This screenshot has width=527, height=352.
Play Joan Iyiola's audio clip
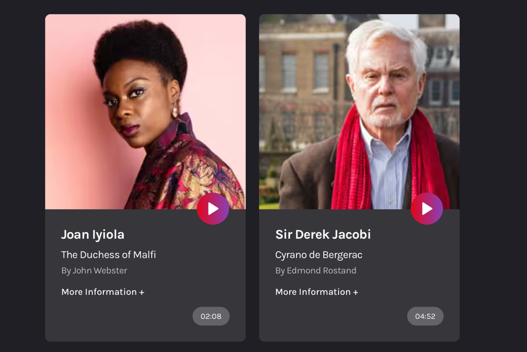[x=213, y=209]
